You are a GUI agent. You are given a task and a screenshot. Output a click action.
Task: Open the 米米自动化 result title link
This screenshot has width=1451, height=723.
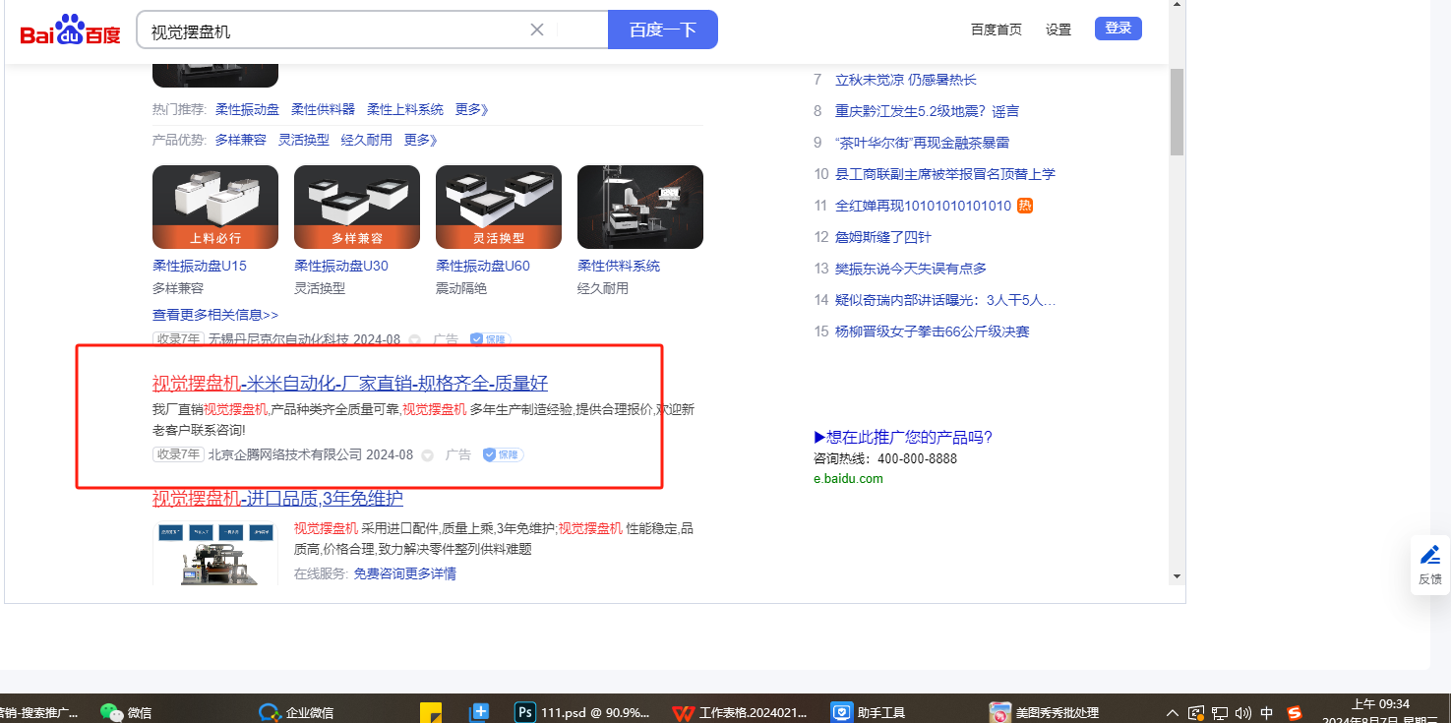(350, 384)
